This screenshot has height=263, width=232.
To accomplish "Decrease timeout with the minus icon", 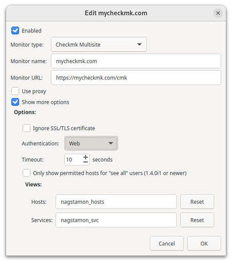I will [85, 162].
